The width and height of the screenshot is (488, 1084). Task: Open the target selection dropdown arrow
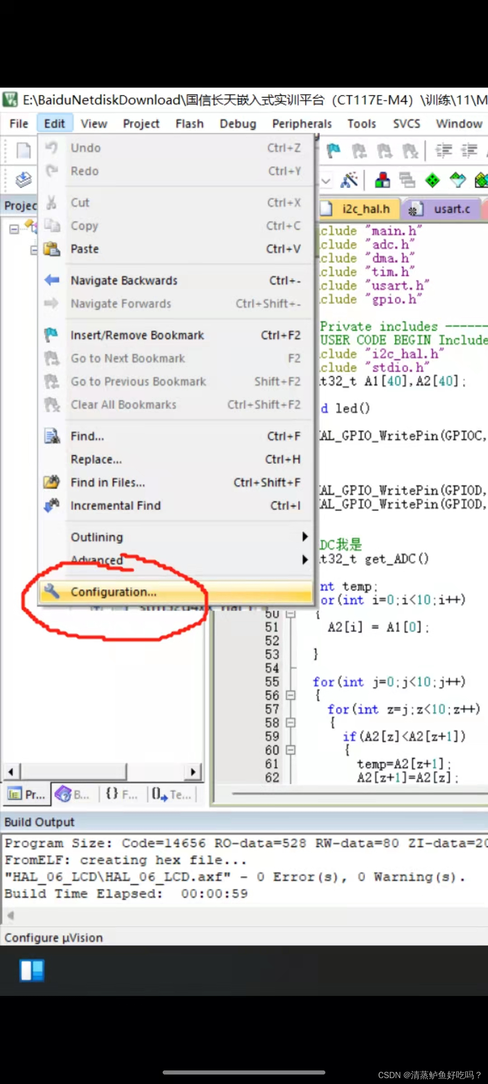(326, 181)
